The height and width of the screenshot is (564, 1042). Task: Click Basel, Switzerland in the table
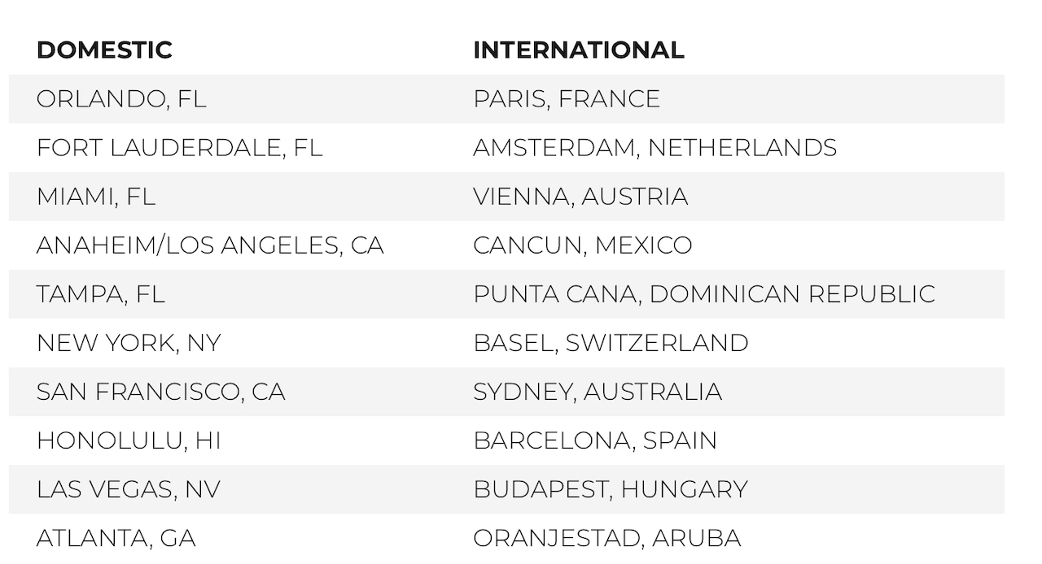pos(611,343)
